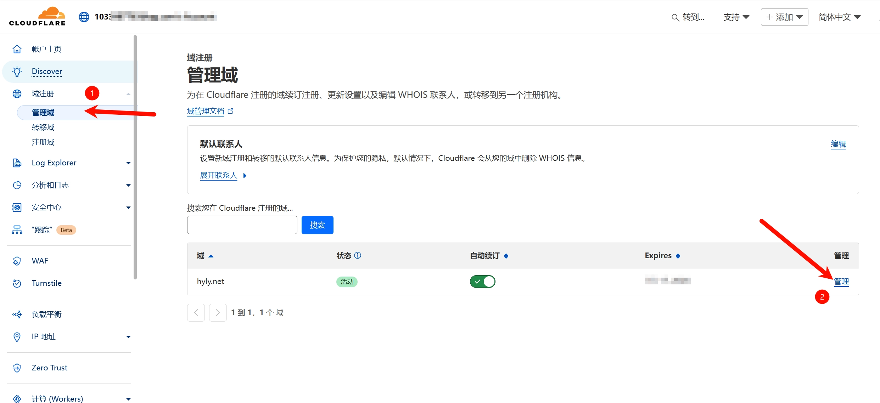Open the 支持 dropdown
The image size is (880, 403).
[x=736, y=17]
